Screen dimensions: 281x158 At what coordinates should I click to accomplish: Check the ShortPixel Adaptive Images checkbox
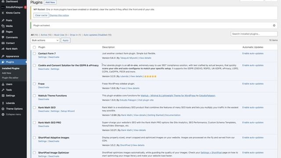click(x=34, y=137)
